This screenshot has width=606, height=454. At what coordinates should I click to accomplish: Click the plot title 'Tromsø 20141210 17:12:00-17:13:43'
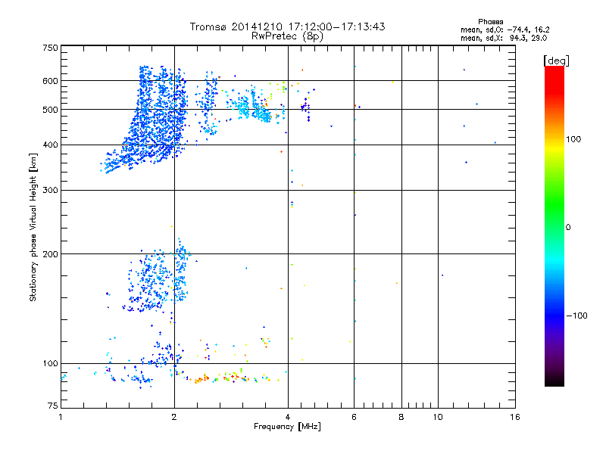(x=288, y=26)
